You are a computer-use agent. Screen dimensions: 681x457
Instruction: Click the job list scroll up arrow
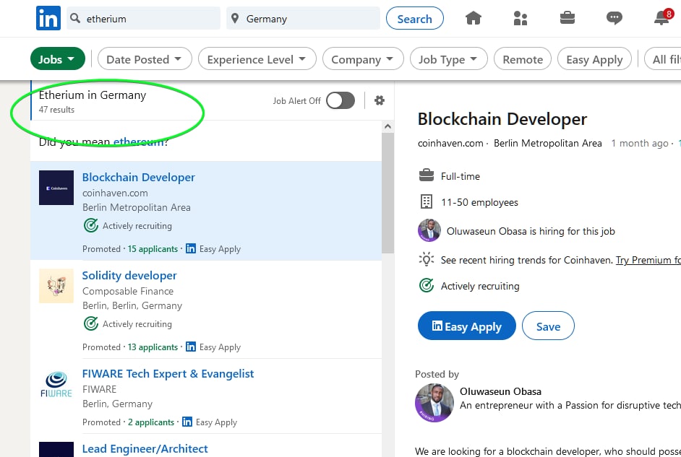coord(387,126)
